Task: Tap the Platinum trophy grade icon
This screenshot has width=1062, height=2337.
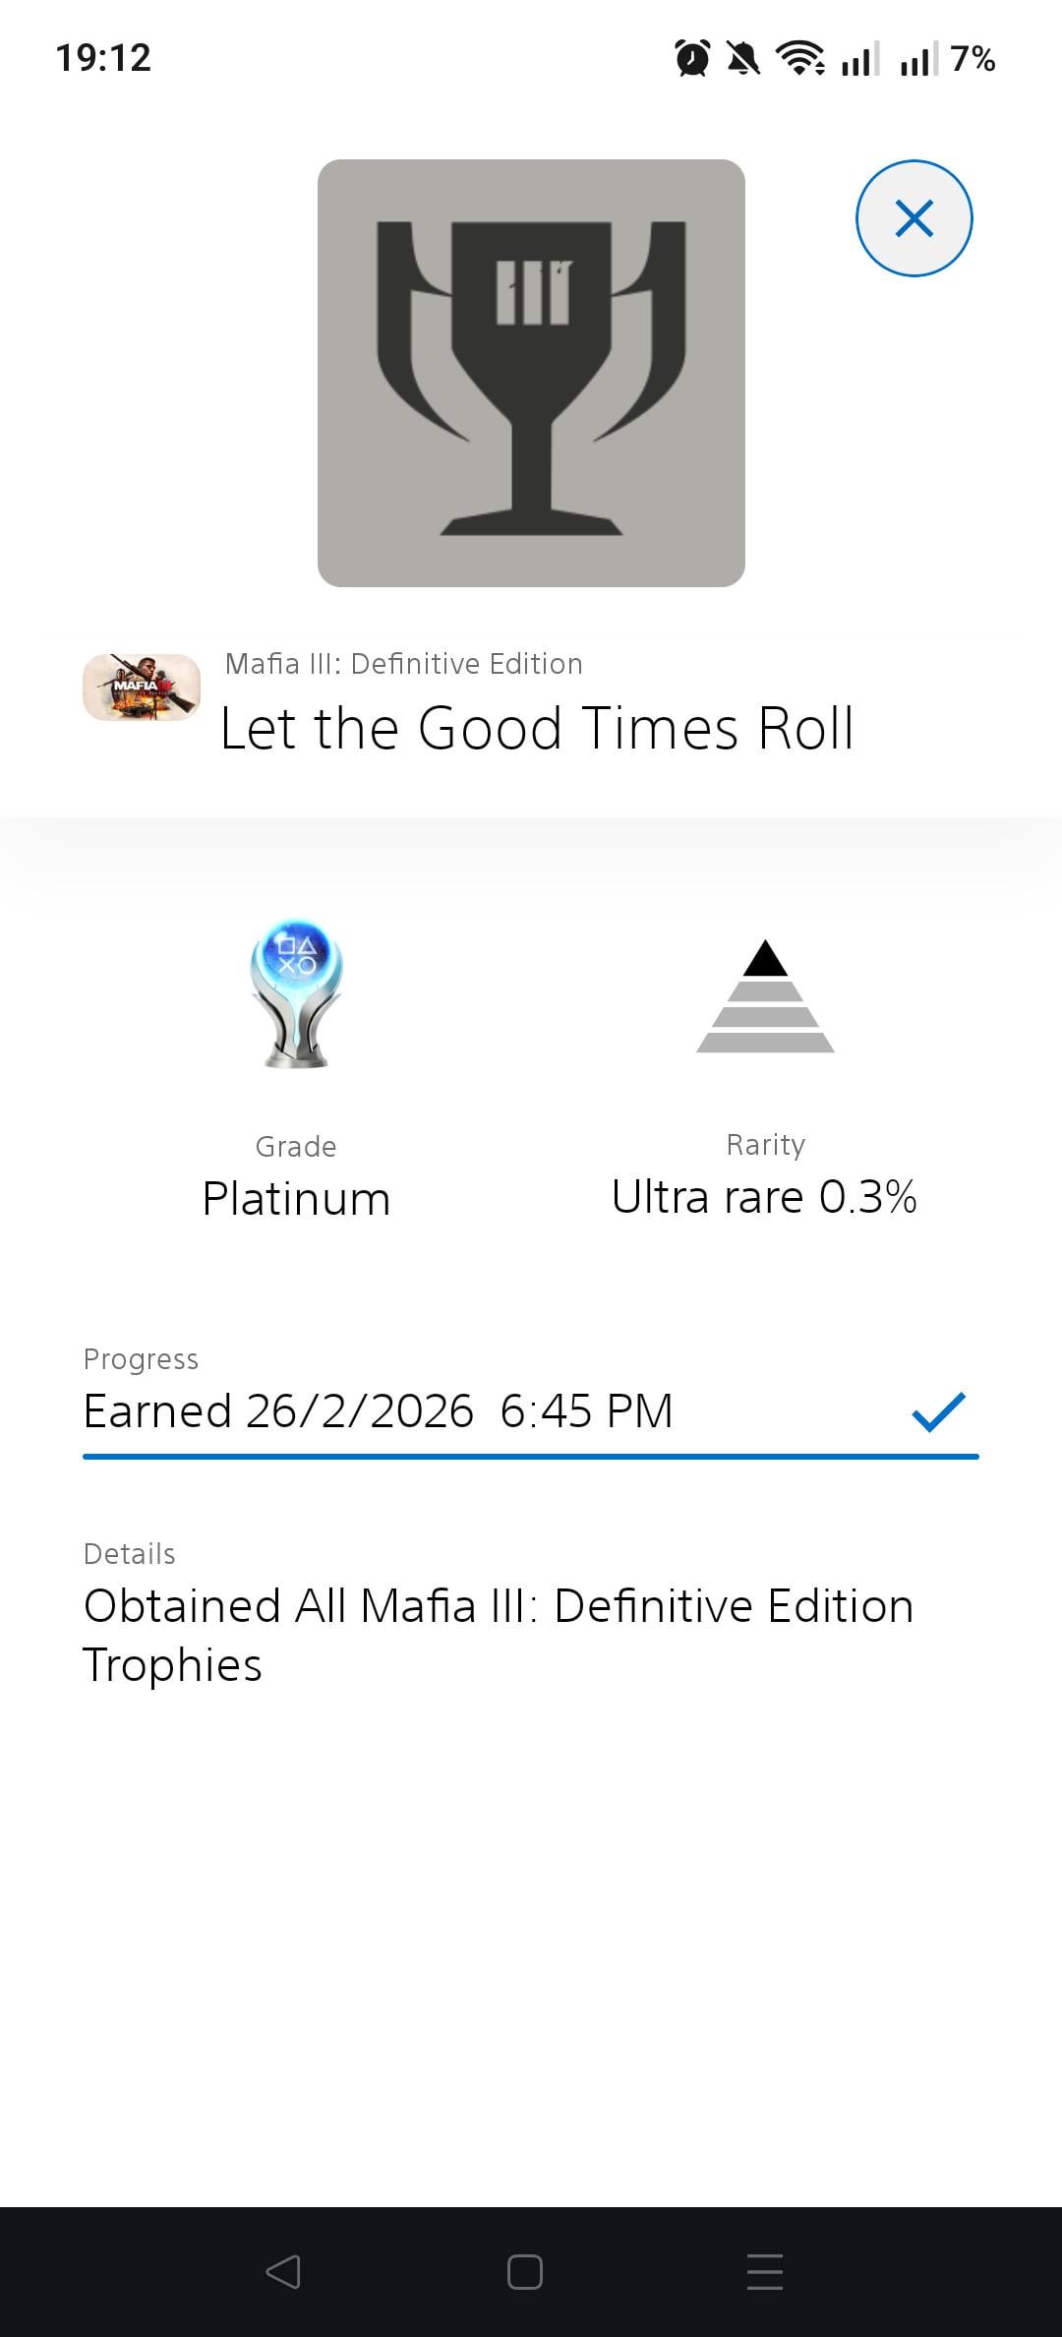Action: (x=296, y=993)
